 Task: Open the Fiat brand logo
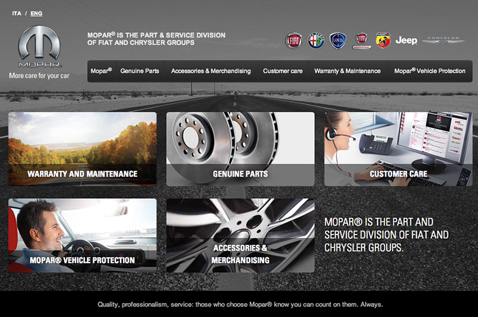(x=293, y=41)
